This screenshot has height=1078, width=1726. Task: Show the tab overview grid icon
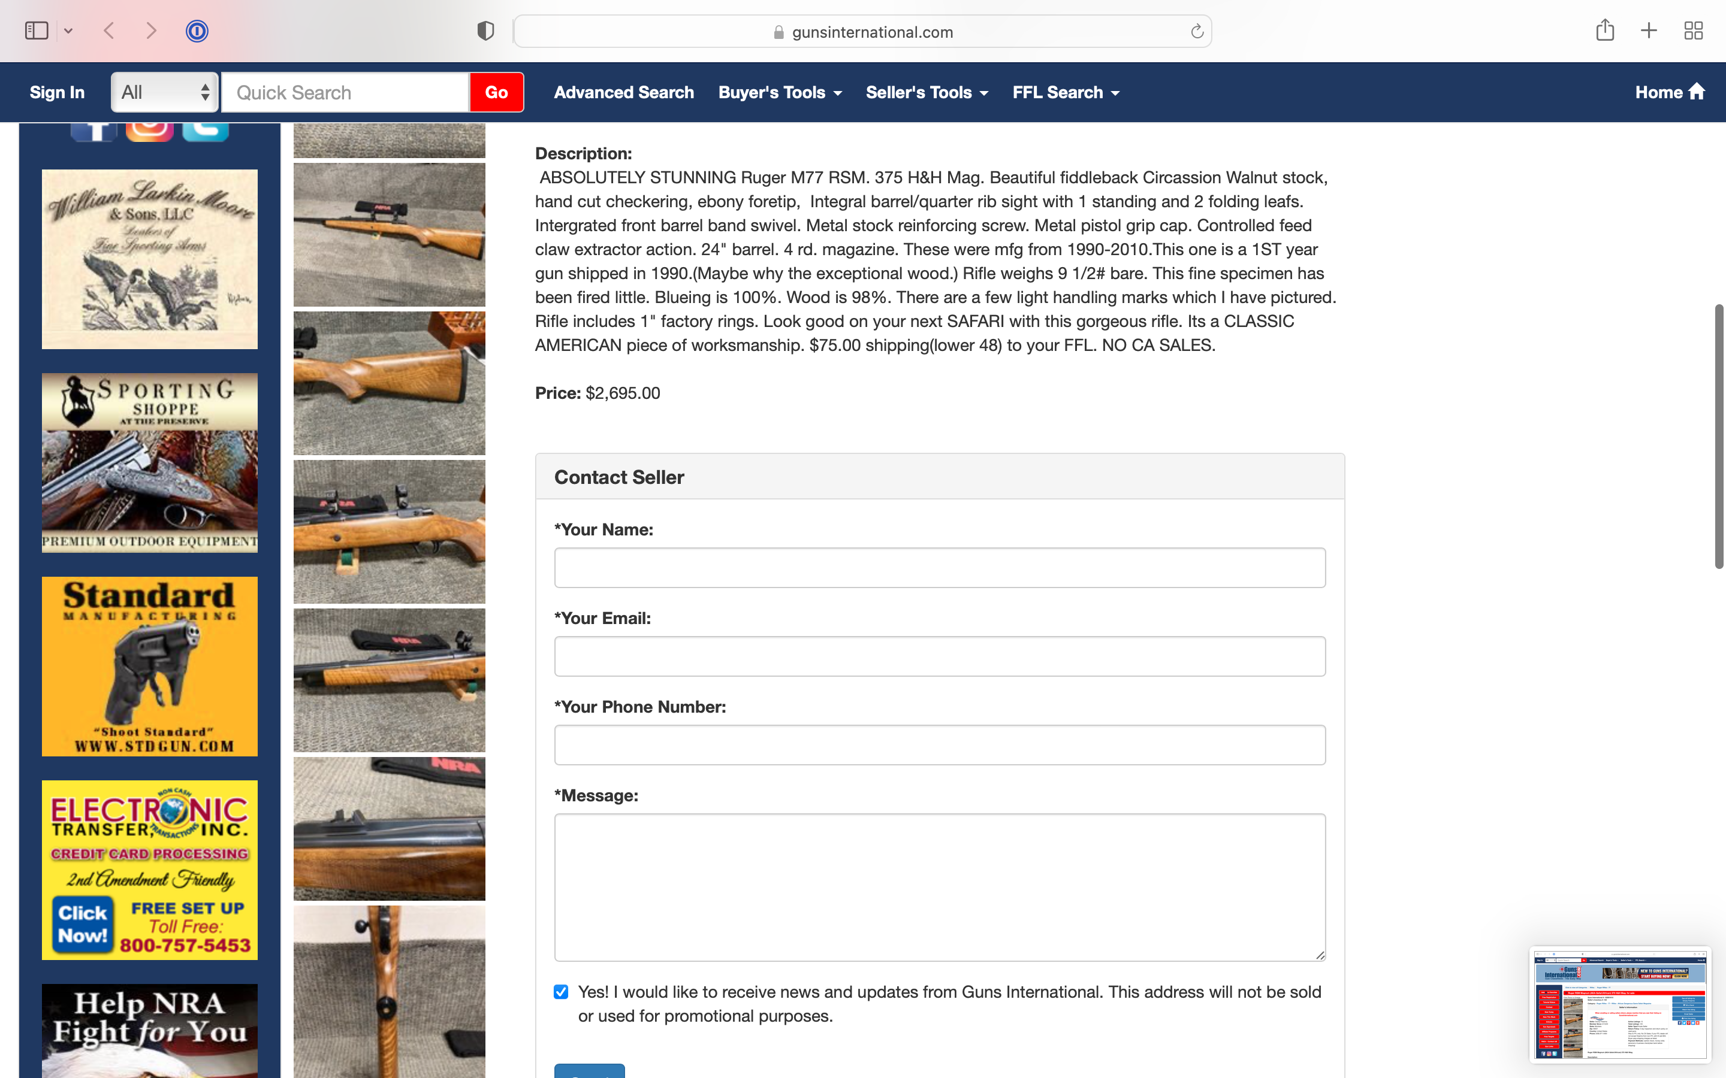(1693, 31)
